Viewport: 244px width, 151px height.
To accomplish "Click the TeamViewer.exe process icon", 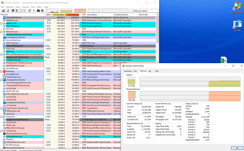I will click(x=4, y=77).
